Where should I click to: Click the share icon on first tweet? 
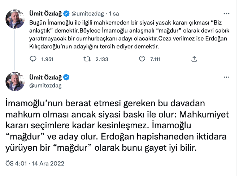[194, 59]
